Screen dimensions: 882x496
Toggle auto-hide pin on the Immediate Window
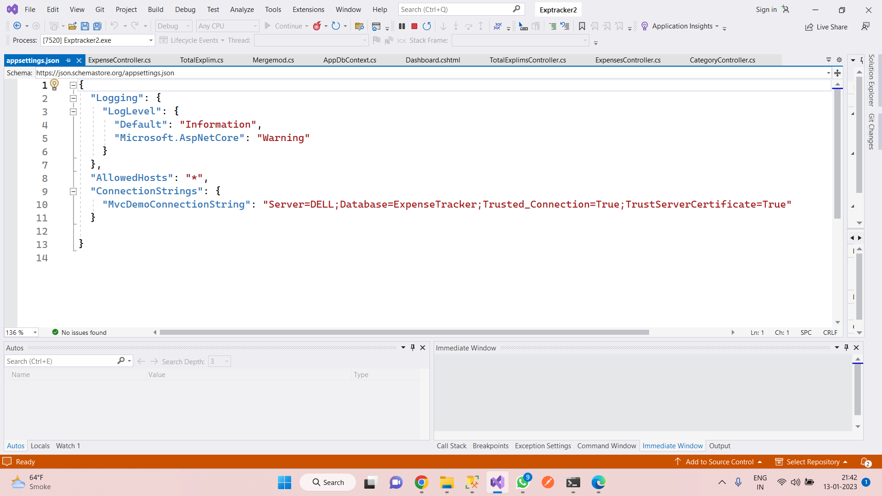(846, 348)
